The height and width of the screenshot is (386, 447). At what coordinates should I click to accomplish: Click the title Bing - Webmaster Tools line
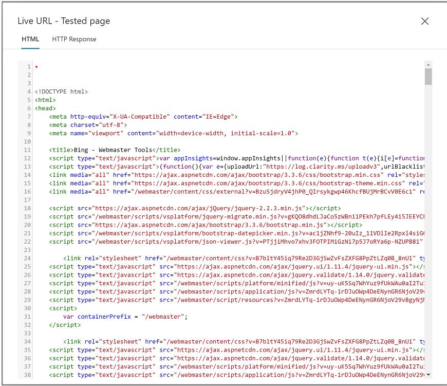pos(115,150)
